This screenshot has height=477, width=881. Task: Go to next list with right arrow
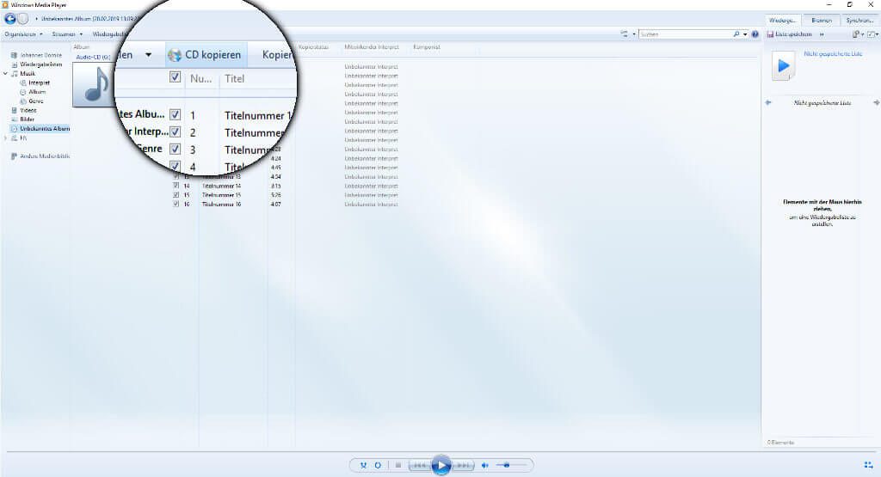coord(876,102)
